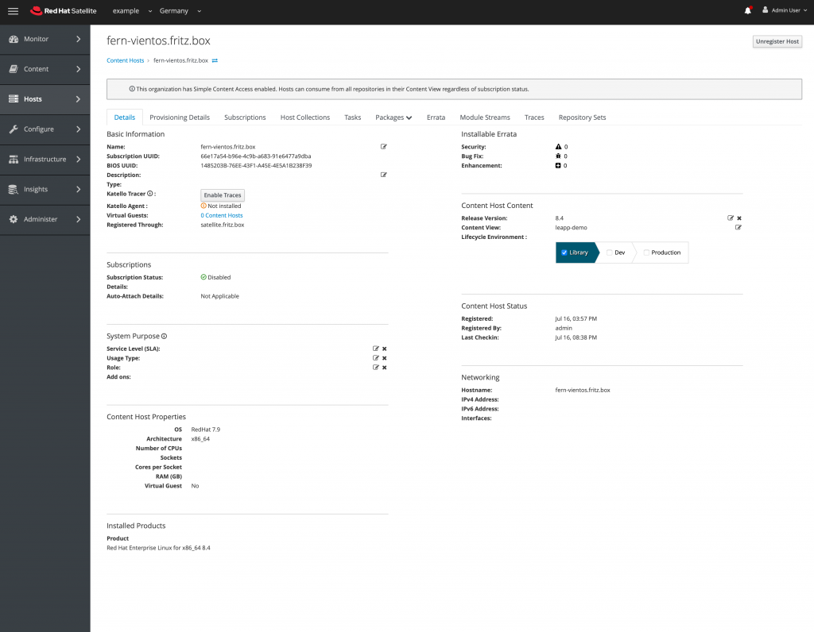Edit the Role value
This screenshot has width=814, height=632.
coord(376,368)
